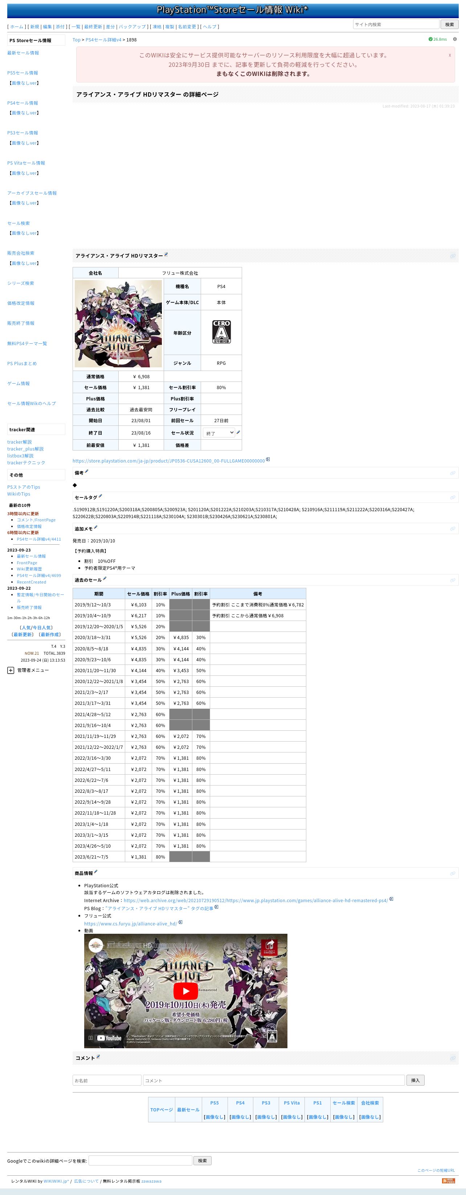
Task: Open the 新規 menu link
Action: click(x=34, y=27)
